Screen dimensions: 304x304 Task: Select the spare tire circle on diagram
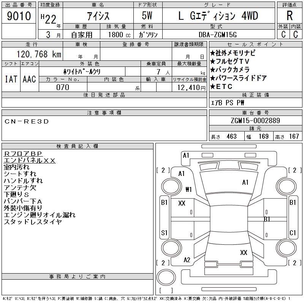[166, 277]
